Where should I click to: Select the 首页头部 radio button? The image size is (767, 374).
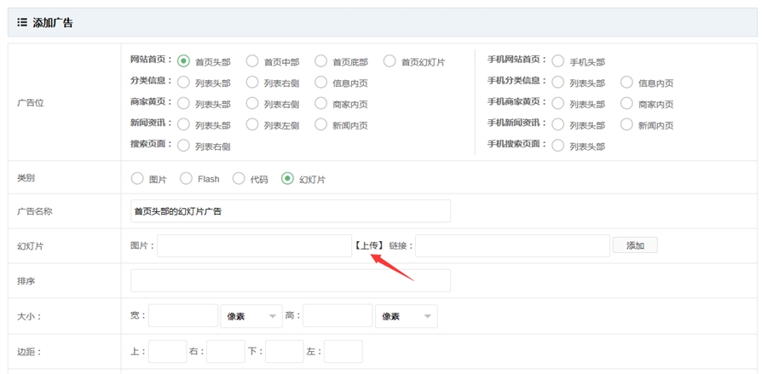click(x=183, y=61)
